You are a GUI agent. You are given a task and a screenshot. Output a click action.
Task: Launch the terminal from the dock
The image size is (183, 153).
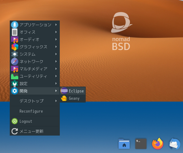141,144
